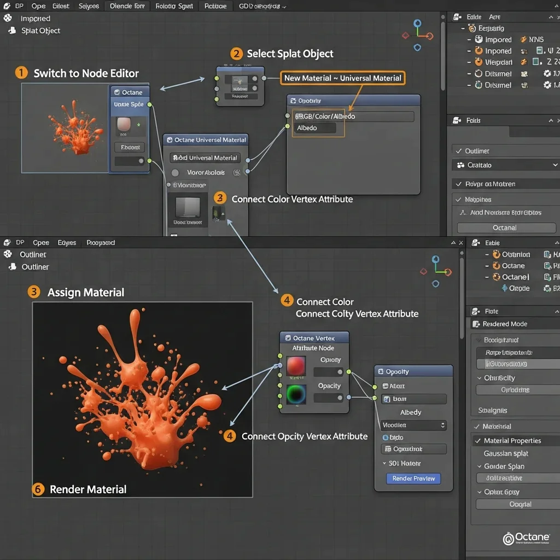Click the Opotity node header icon
The image size is (560, 560).
point(293,101)
